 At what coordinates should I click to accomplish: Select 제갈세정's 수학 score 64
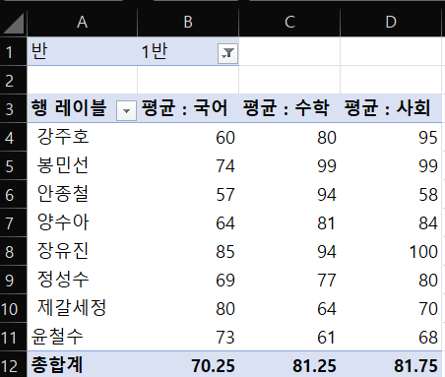coord(289,308)
